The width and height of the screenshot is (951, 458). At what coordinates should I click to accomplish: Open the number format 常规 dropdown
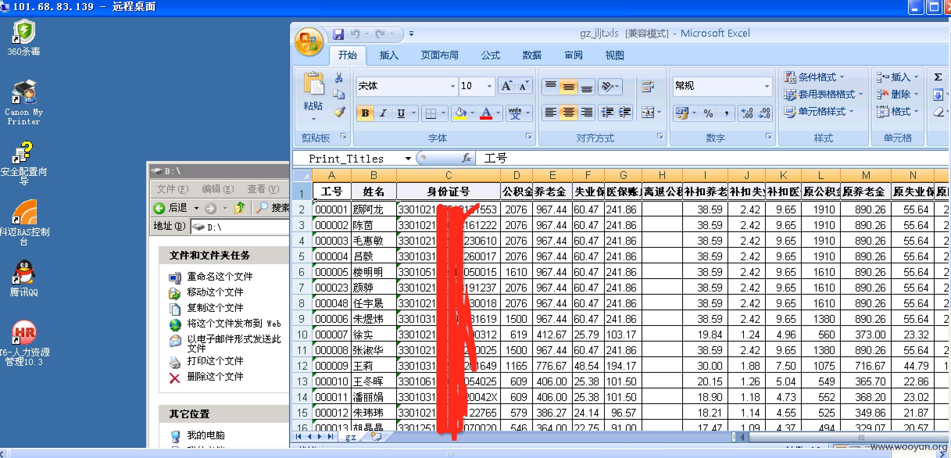point(767,86)
